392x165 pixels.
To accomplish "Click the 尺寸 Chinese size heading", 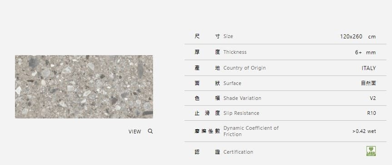I will point(207,36).
